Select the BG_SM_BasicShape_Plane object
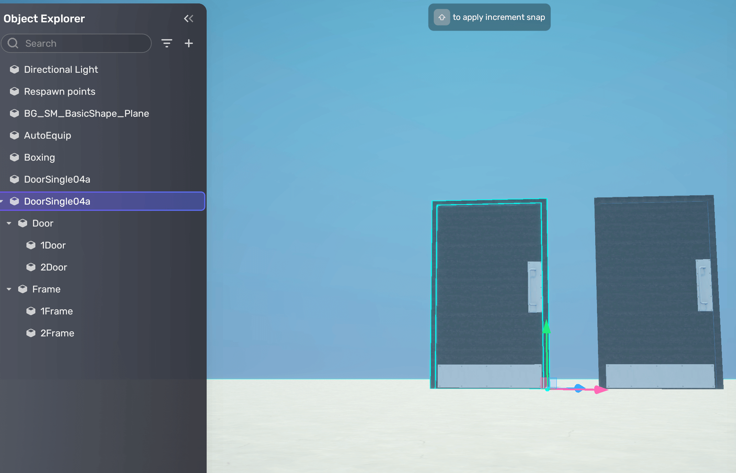Screen dimensions: 736x473 click(86, 113)
